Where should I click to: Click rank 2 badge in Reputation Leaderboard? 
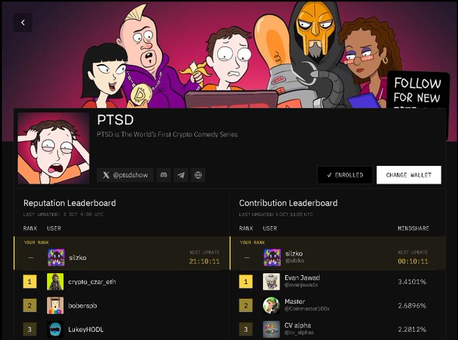click(30, 306)
